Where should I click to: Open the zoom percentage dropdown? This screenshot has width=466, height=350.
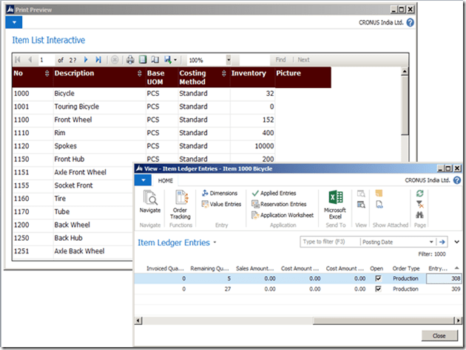coord(229,60)
